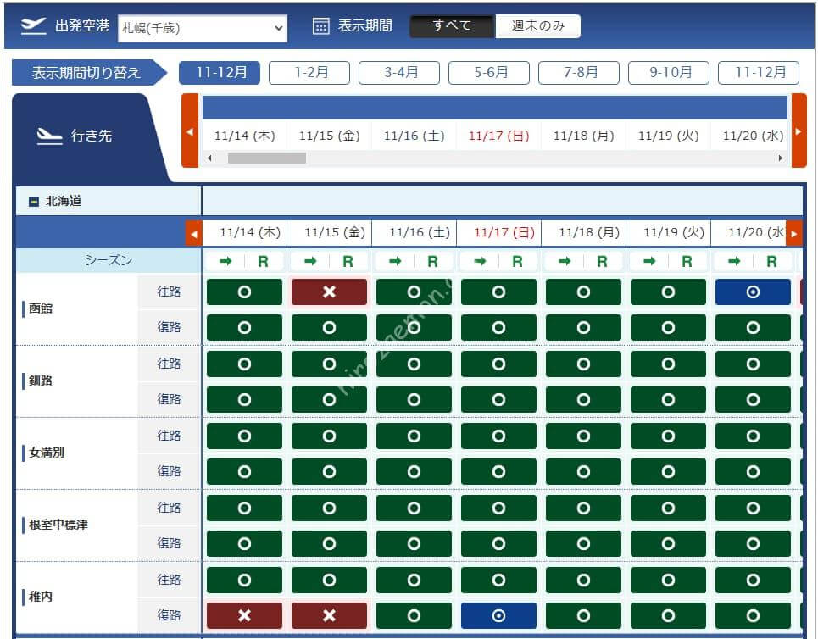Click the landing airplane icon beside 行き先

(49, 136)
